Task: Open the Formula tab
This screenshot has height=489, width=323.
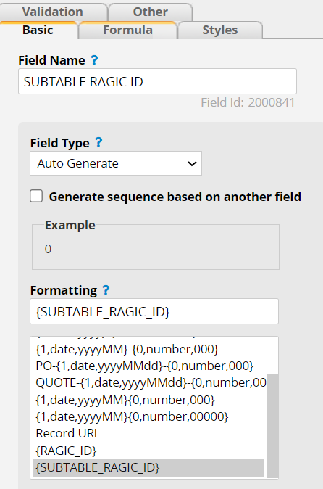Action: coord(128,30)
